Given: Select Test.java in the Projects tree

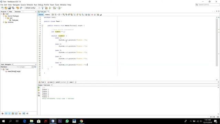Looking at the screenshot, I should coord(15,20).
